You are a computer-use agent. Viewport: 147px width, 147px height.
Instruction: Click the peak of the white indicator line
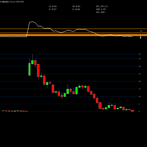click(32, 21)
